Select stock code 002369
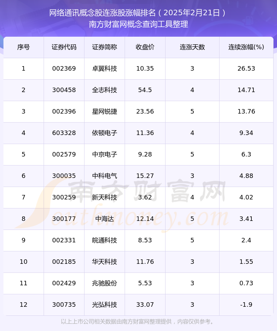277x331 pixels. pyautogui.click(x=64, y=69)
